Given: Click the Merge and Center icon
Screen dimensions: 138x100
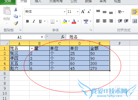Looking at the screenshot, I should tap(135, 21).
